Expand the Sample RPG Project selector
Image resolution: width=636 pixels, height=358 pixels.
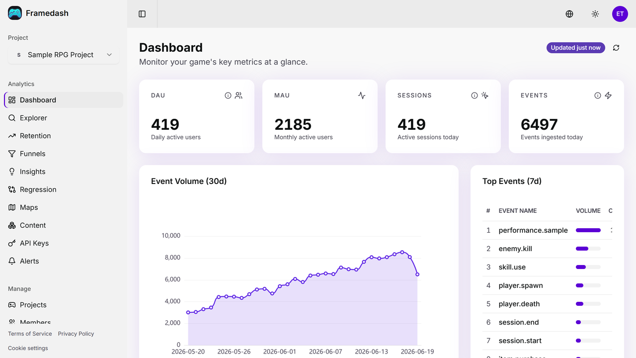pyautogui.click(x=64, y=55)
